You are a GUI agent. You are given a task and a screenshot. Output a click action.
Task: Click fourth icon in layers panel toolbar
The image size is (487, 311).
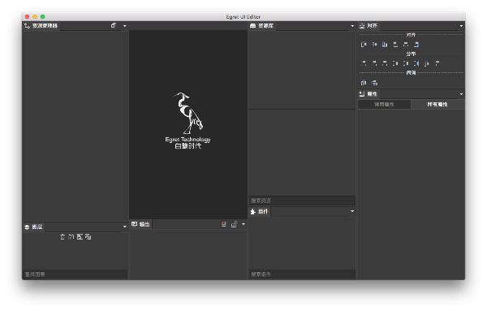(x=88, y=237)
